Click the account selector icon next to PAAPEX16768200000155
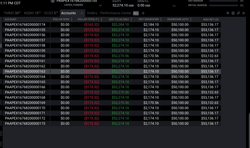Image resolution: width=250 pixels, height=148 pixels. point(53,1)
